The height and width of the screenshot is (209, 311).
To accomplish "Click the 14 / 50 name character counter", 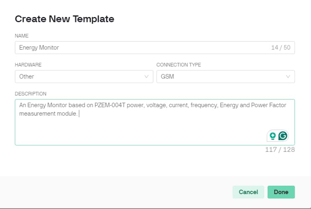I will tap(281, 48).
